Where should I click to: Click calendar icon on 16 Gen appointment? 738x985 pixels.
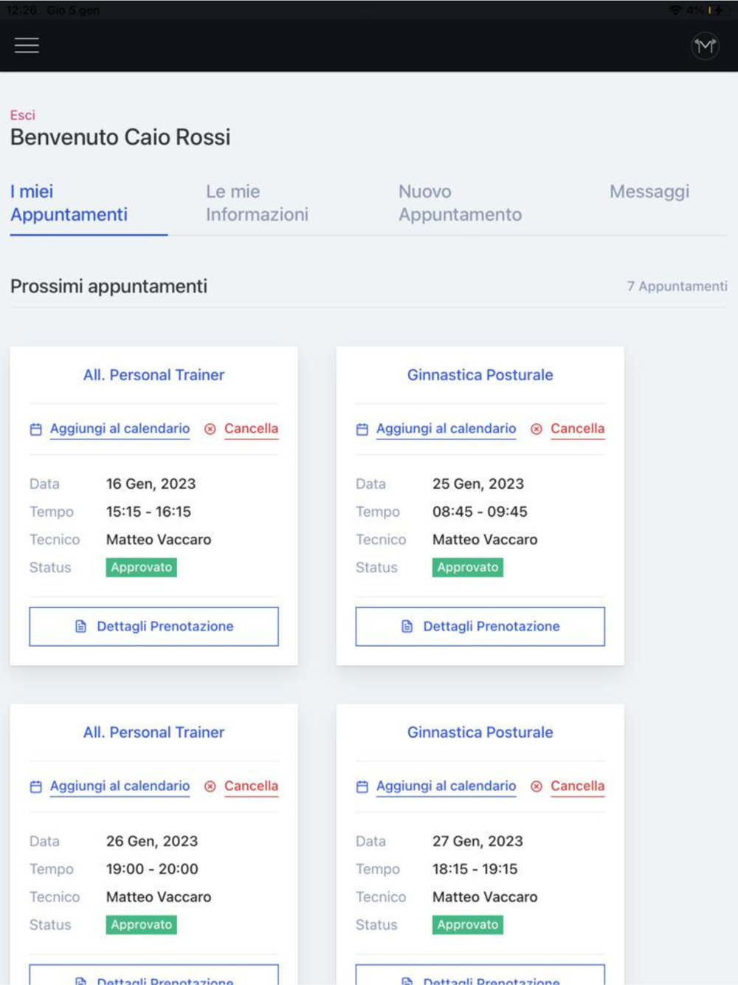tap(35, 429)
